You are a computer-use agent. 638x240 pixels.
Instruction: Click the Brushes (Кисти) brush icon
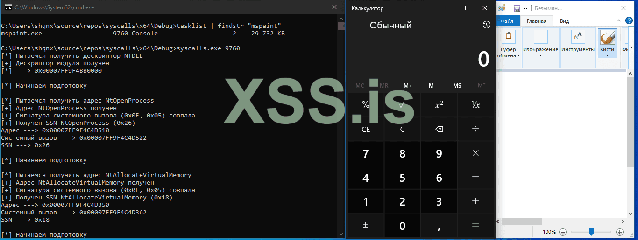pos(607,38)
